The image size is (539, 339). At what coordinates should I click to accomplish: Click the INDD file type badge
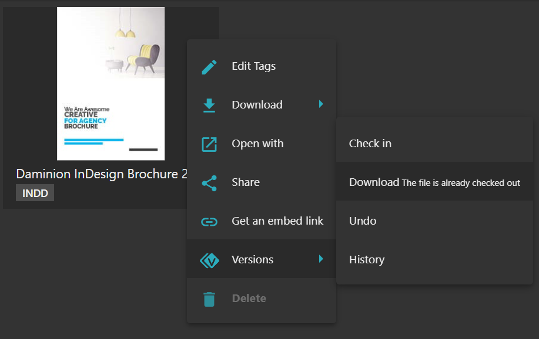[x=35, y=193]
